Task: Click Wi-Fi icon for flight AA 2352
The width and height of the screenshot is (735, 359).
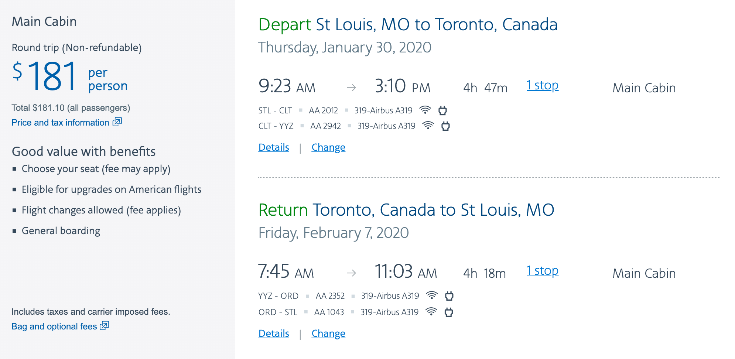Action: 432,295
